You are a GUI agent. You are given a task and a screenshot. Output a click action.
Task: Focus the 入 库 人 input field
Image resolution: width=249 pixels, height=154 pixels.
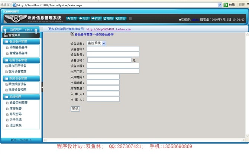pyautogui.click(x=103, y=93)
